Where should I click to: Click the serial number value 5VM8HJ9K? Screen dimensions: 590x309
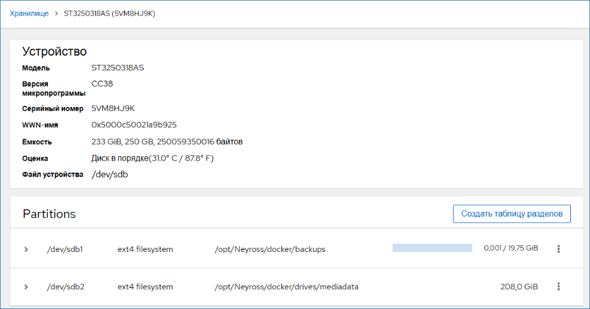(x=113, y=108)
